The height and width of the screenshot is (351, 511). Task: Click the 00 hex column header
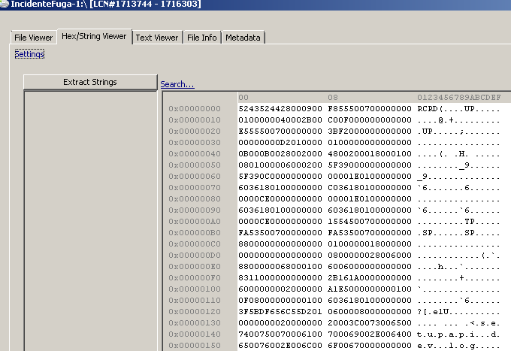[243, 98]
